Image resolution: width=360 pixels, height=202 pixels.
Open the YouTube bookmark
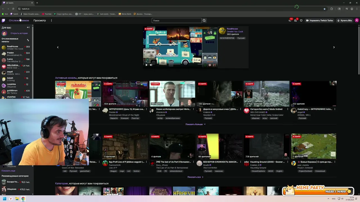(47, 14)
